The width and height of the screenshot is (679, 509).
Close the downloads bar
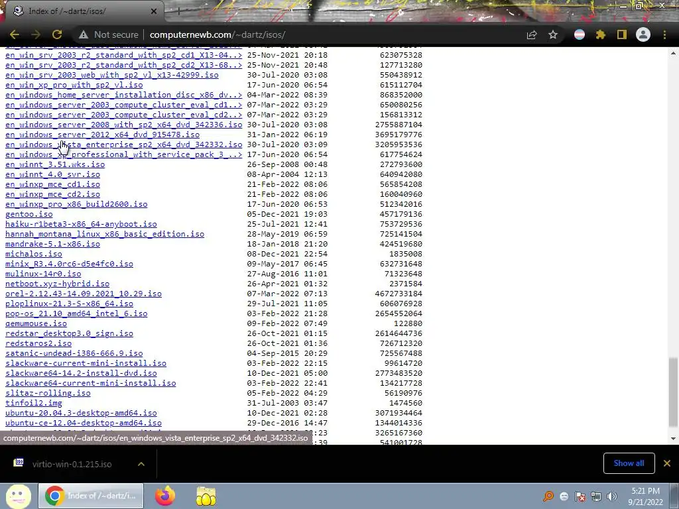point(667,463)
